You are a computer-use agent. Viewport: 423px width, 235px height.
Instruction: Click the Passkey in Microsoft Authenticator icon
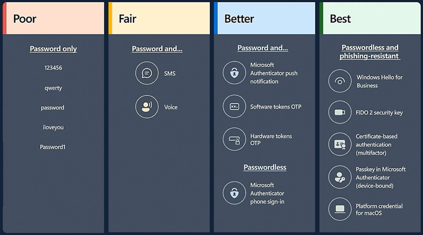click(x=340, y=177)
